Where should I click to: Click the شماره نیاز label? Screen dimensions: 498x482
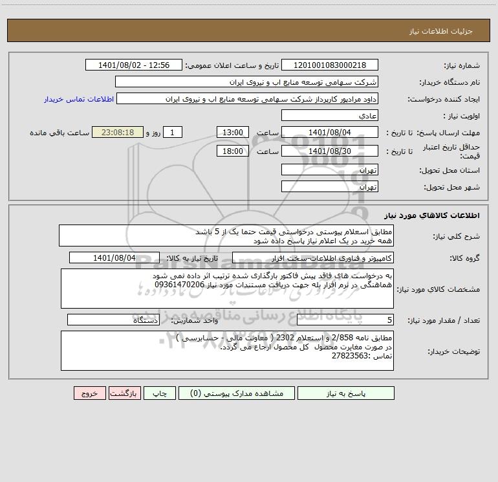462,66
